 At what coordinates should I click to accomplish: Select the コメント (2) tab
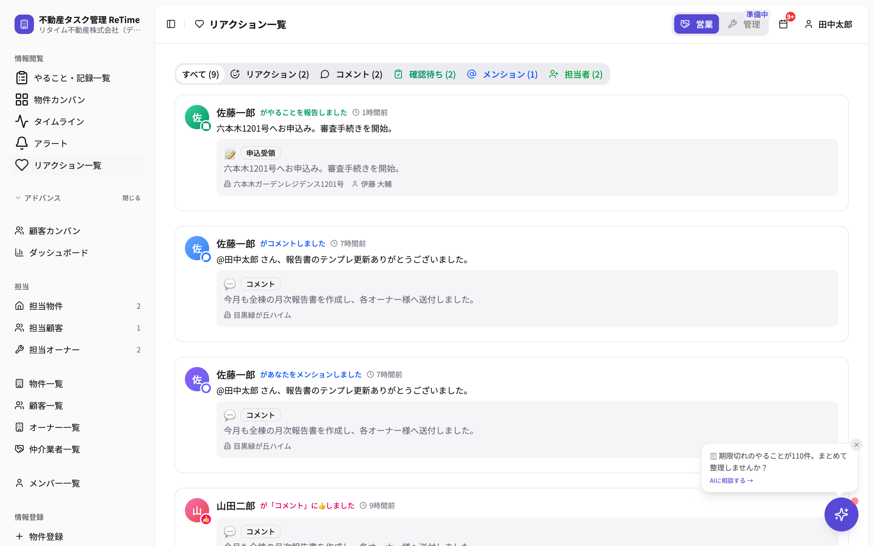pyautogui.click(x=351, y=74)
